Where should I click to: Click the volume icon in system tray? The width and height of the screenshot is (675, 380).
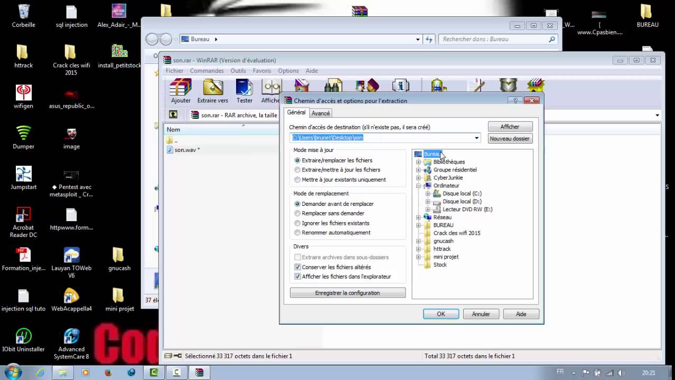click(x=621, y=373)
